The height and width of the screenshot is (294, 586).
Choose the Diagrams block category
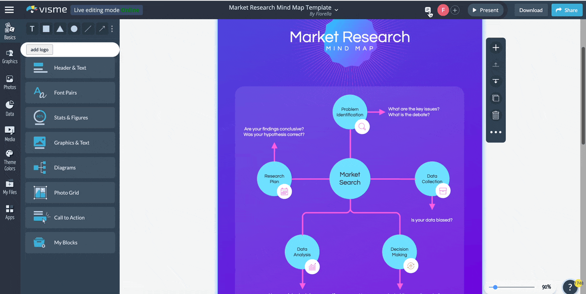[70, 168]
